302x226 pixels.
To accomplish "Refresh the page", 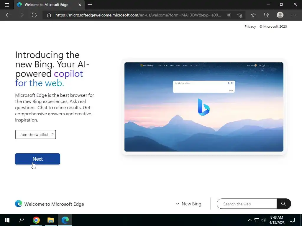I will coord(34,15).
